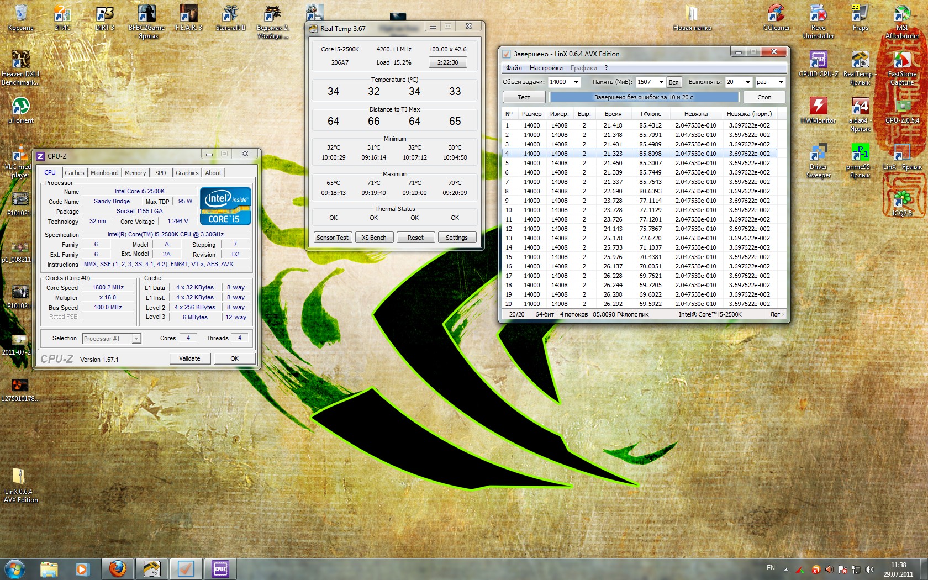Switch to the Memory tab in CPU-Z
Image resolution: width=928 pixels, height=580 pixels.
click(135, 173)
